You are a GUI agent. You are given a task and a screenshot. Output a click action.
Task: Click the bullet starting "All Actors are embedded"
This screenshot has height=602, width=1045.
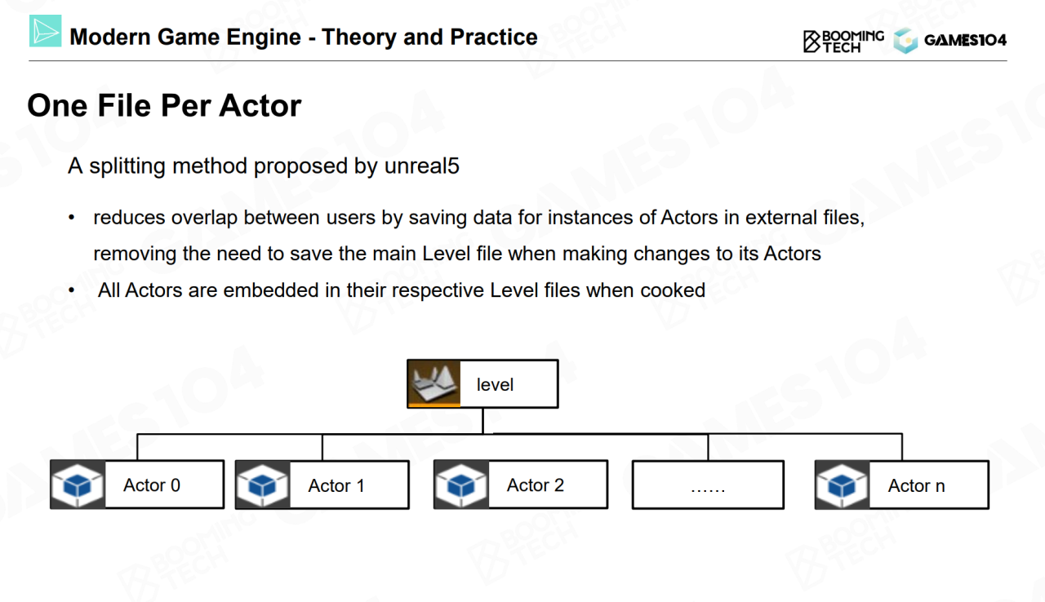(401, 290)
